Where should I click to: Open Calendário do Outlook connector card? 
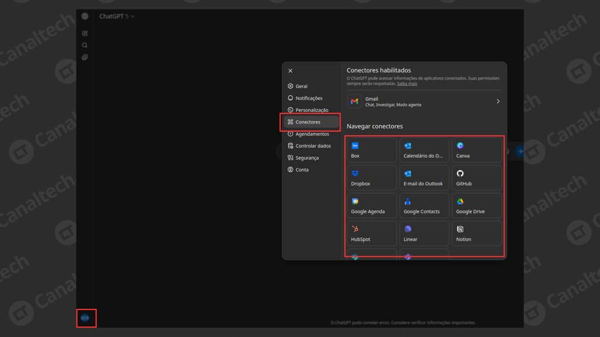pyautogui.click(x=424, y=150)
